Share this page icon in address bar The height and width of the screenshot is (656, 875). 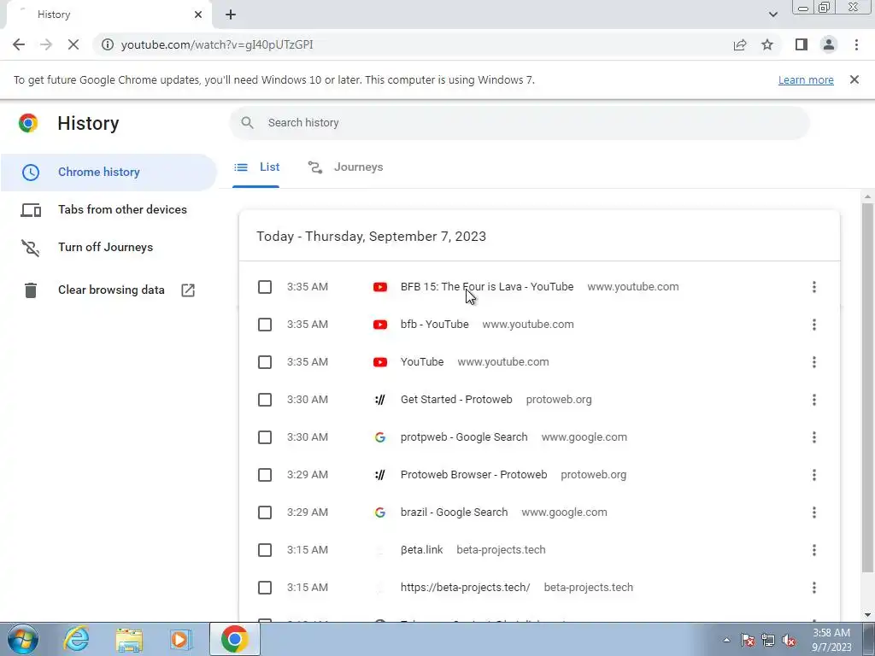740,44
